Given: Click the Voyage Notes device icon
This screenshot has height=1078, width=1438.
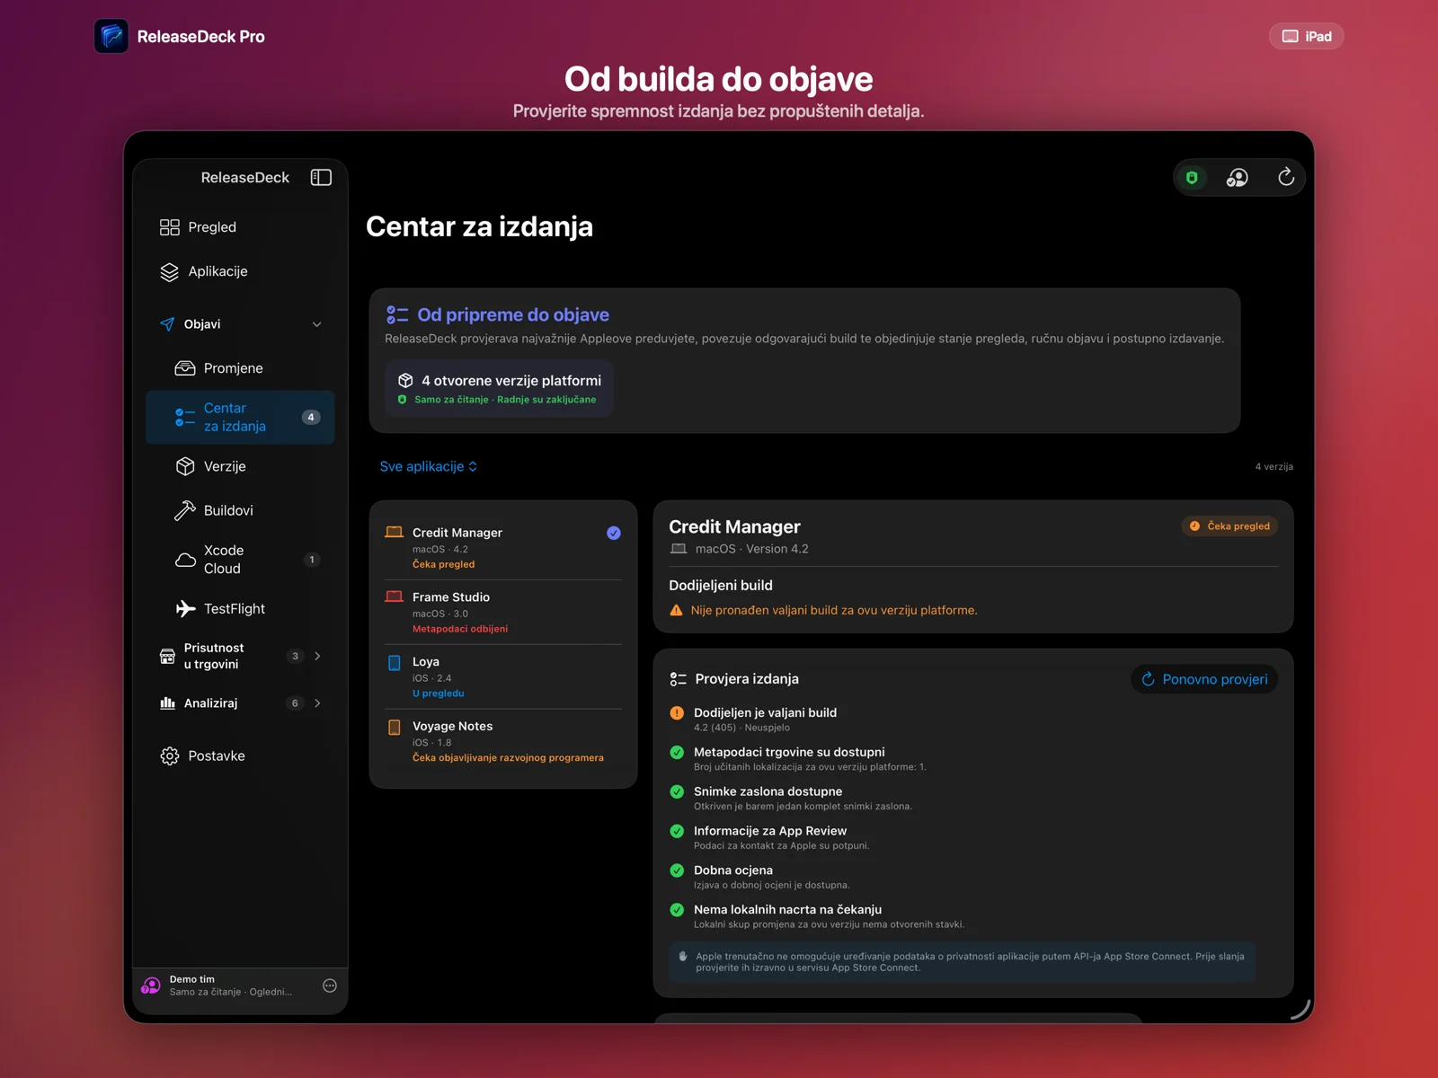Looking at the screenshot, I should pos(394,728).
